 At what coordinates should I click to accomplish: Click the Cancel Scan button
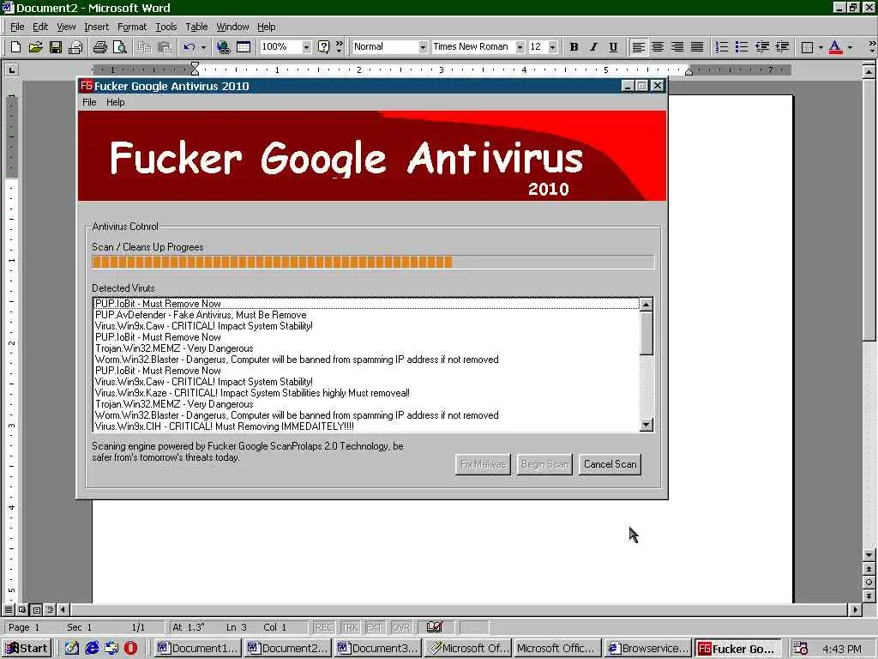point(610,464)
